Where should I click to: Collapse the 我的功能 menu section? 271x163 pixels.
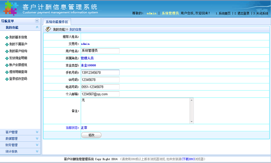coord(37,27)
